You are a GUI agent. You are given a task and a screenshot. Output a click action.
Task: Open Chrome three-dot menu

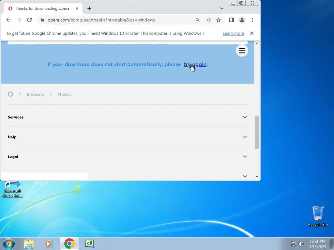[x=253, y=20]
